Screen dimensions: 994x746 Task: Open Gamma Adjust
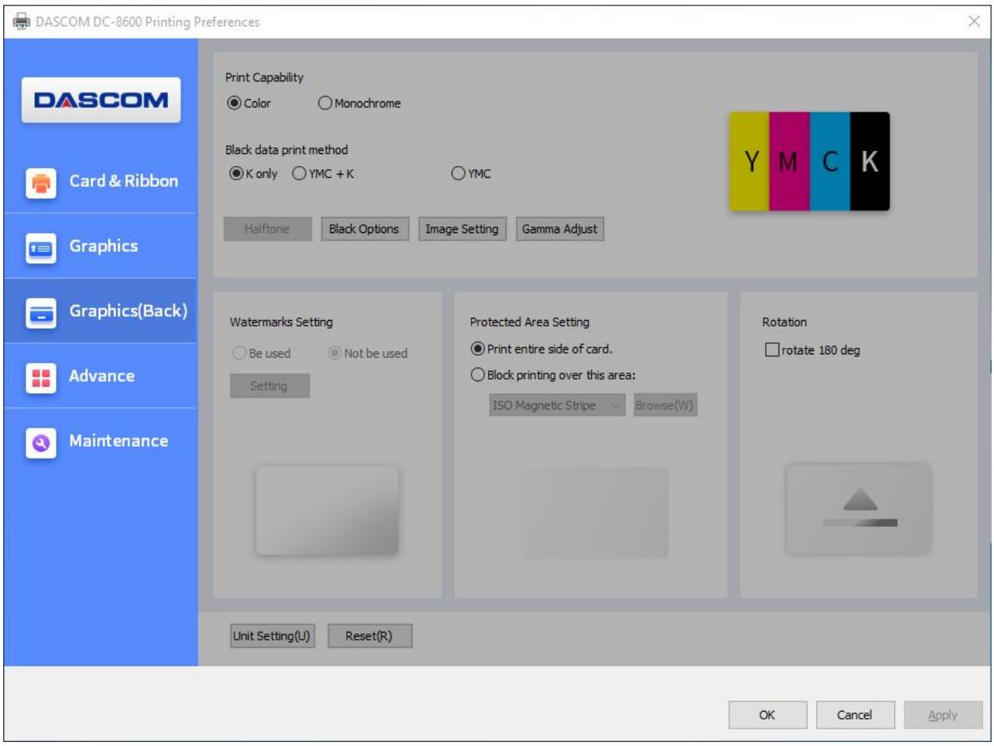click(x=560, y=229)
